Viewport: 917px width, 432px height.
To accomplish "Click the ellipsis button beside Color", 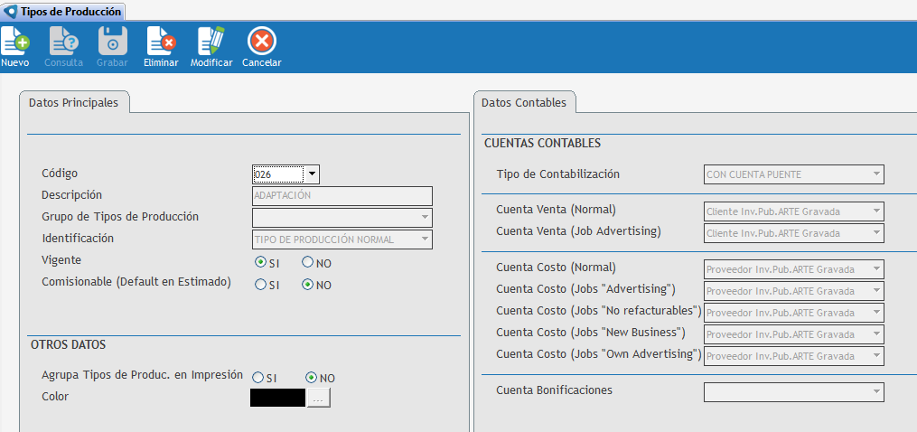I will click(x=319, y=398).
